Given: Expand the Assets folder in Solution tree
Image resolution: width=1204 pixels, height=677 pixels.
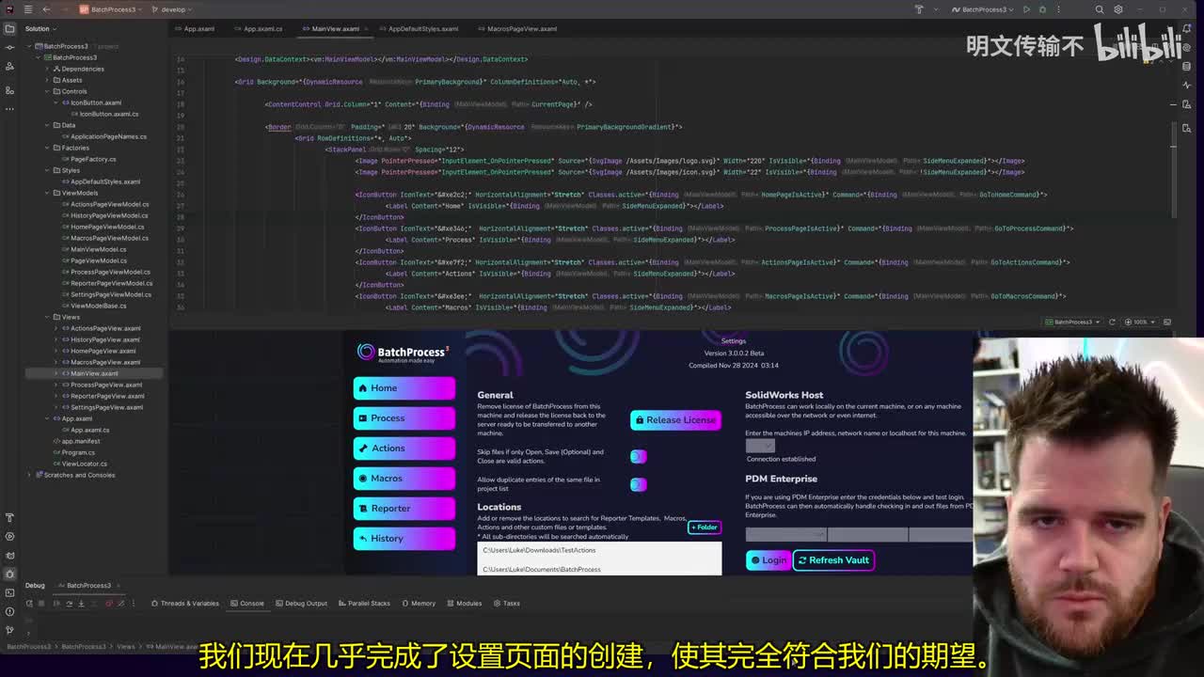Looking at the screenshot, I should tap(47, 80).
